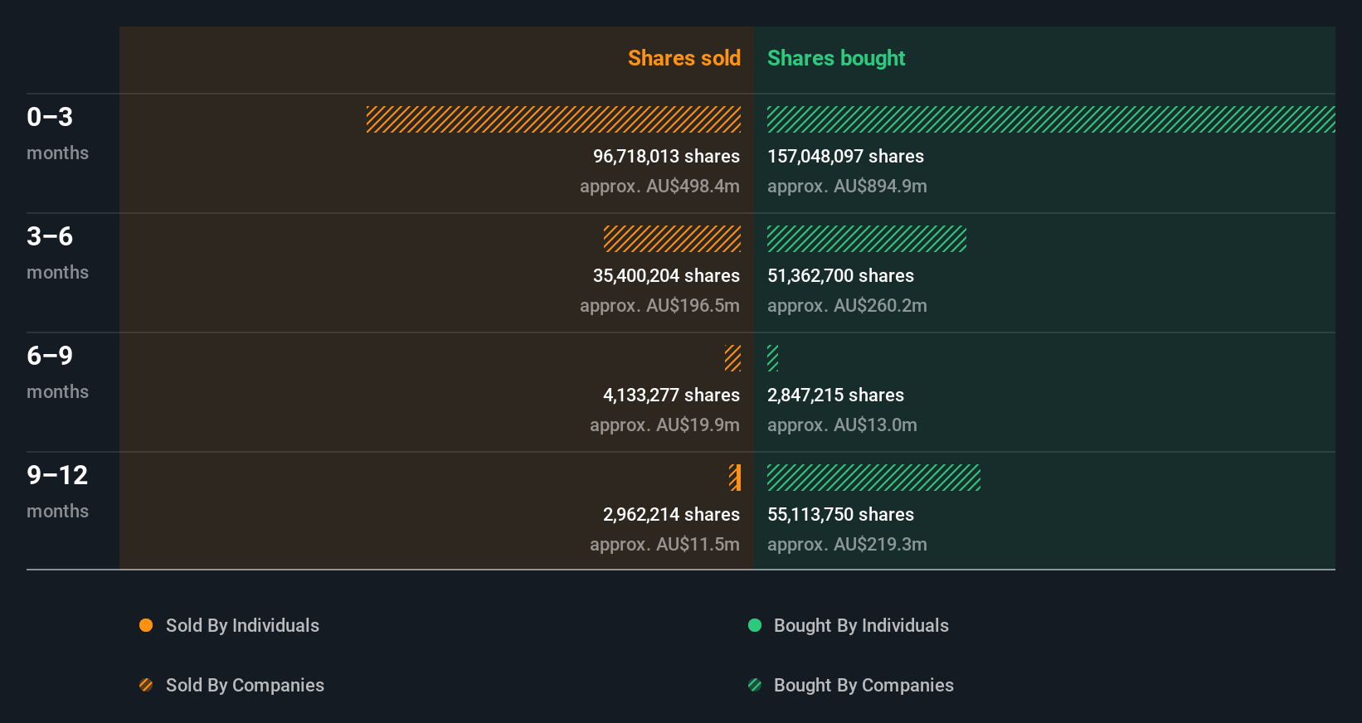The height and width of the screenshot is (723, 1362).
Task: Click the 3–6 months row label
Action: pos(57,252)
